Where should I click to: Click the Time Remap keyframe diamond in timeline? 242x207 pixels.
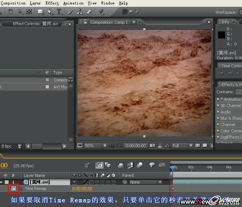click(173, 189)
